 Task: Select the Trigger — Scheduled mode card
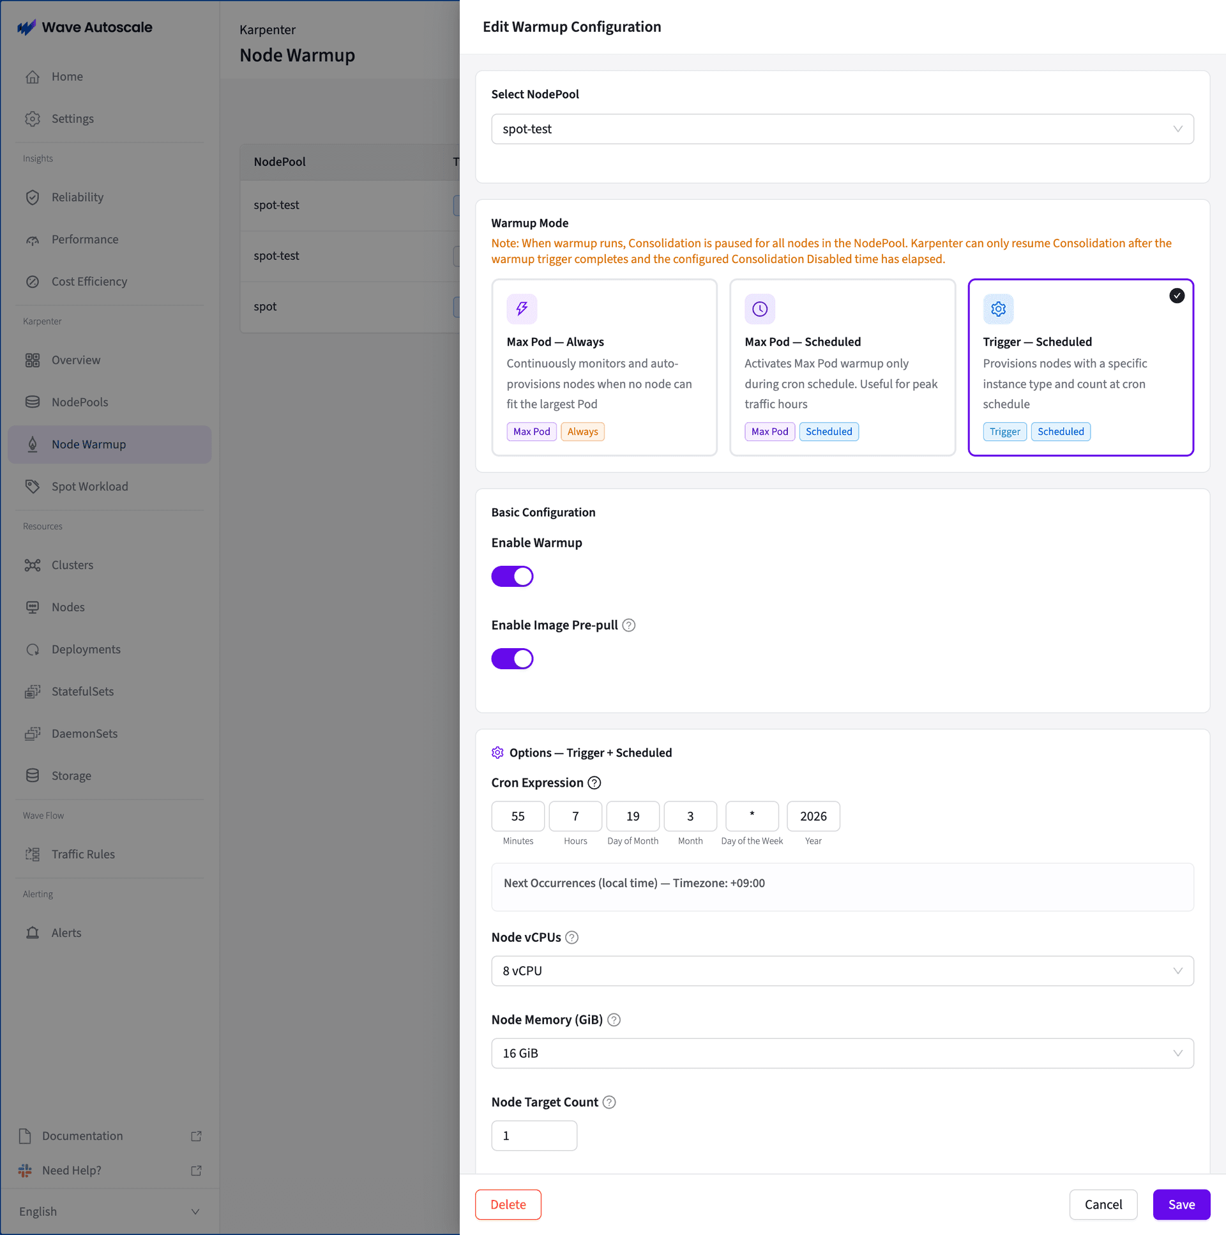click(1082, 368)
